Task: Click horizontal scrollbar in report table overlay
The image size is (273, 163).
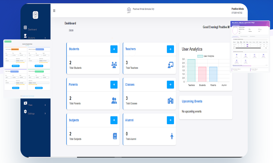Action: coord(248,48)
